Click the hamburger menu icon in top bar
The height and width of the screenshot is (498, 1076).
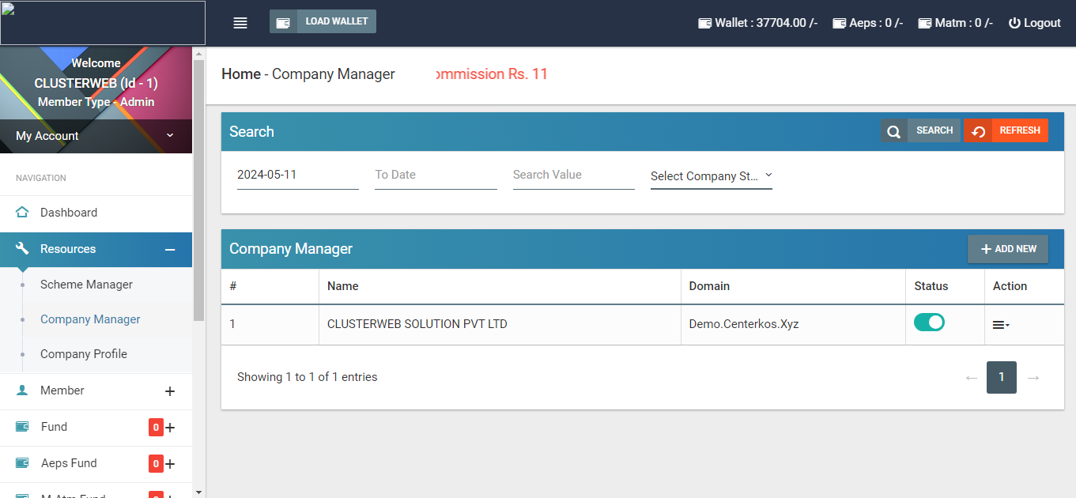240,23
